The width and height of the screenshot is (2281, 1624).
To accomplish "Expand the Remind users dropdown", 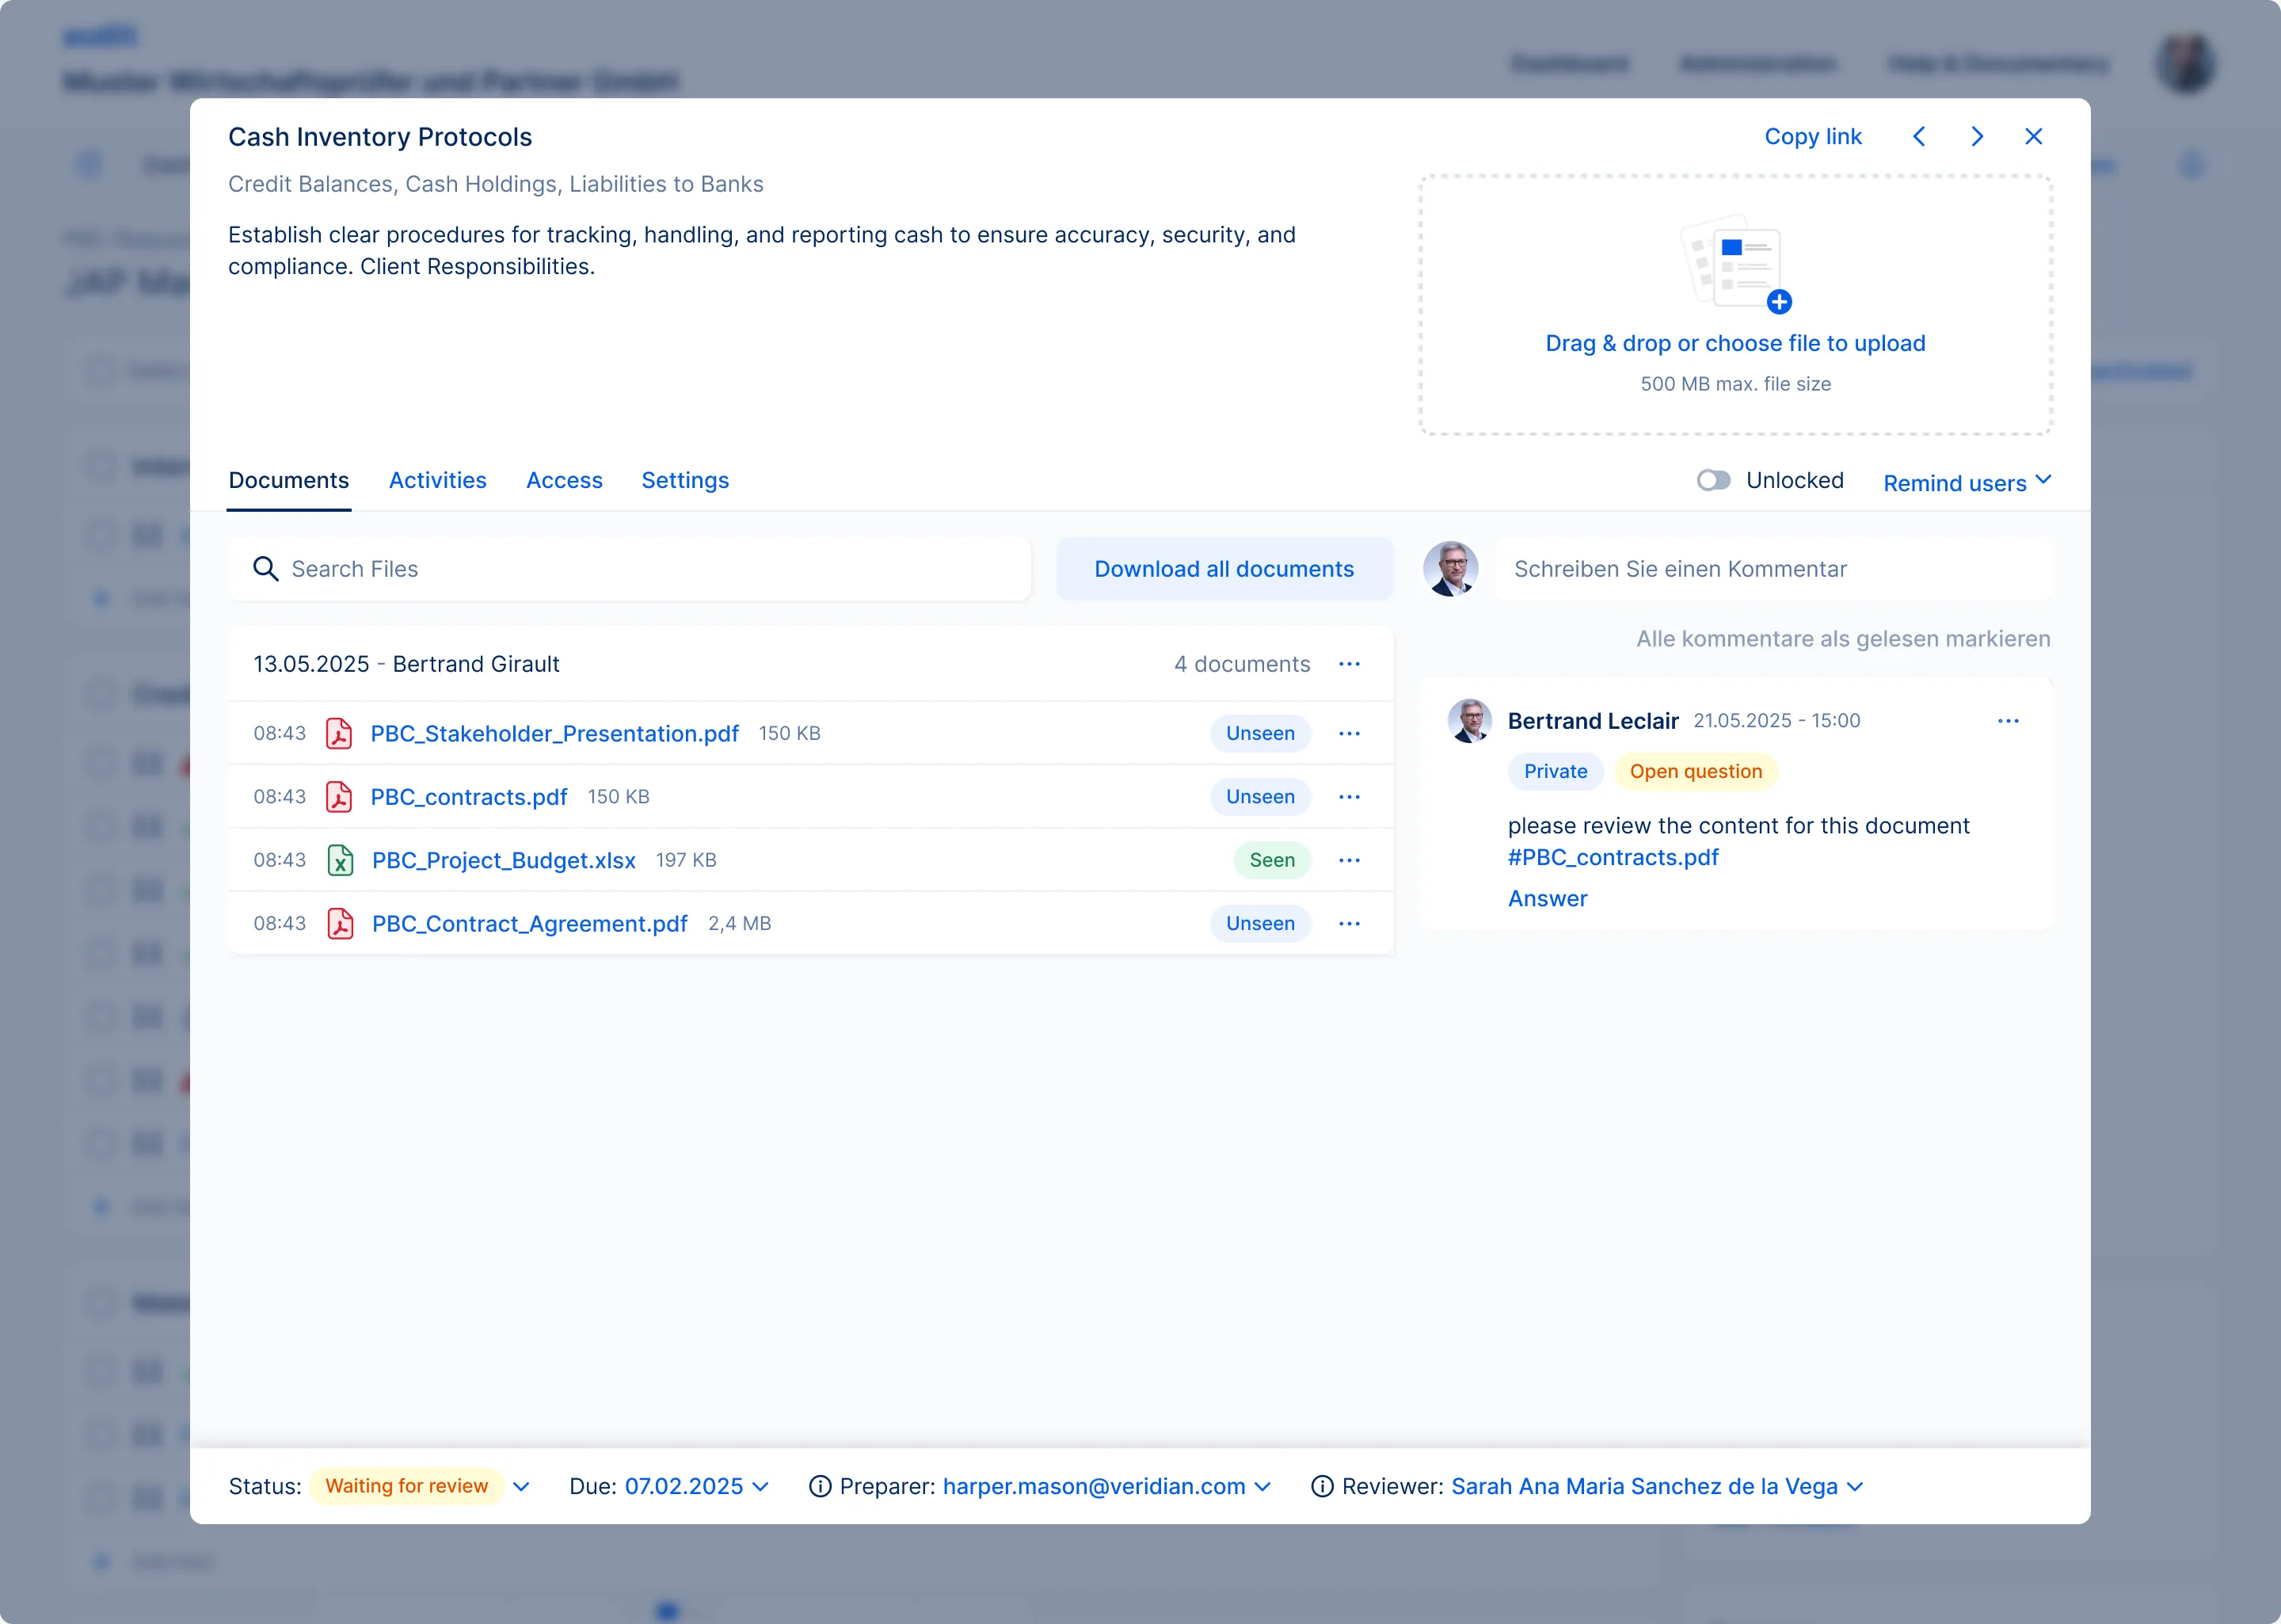I will tap(1967, 482).
